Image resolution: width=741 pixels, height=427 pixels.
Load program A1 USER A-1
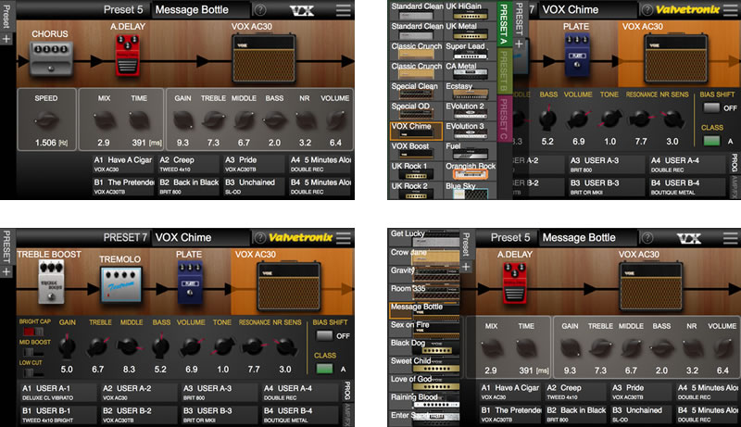[x=57, y=392]
